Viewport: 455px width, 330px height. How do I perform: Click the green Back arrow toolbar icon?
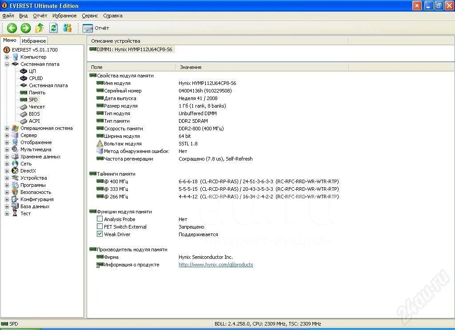[12, 28]
